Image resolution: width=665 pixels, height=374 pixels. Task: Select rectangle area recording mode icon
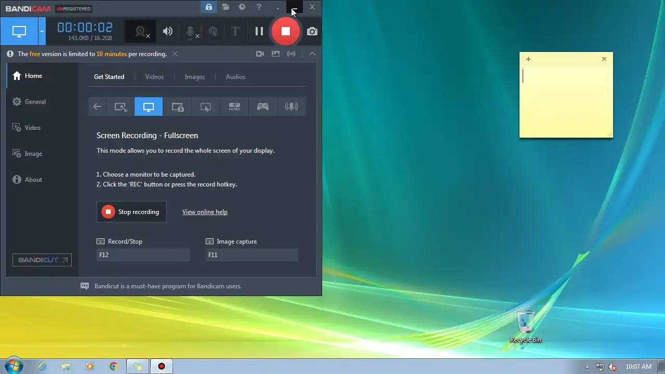[x=120, y=106]
